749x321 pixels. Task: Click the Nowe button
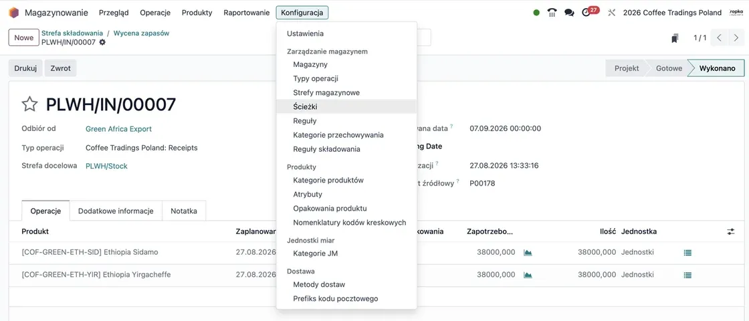[24, 37]
